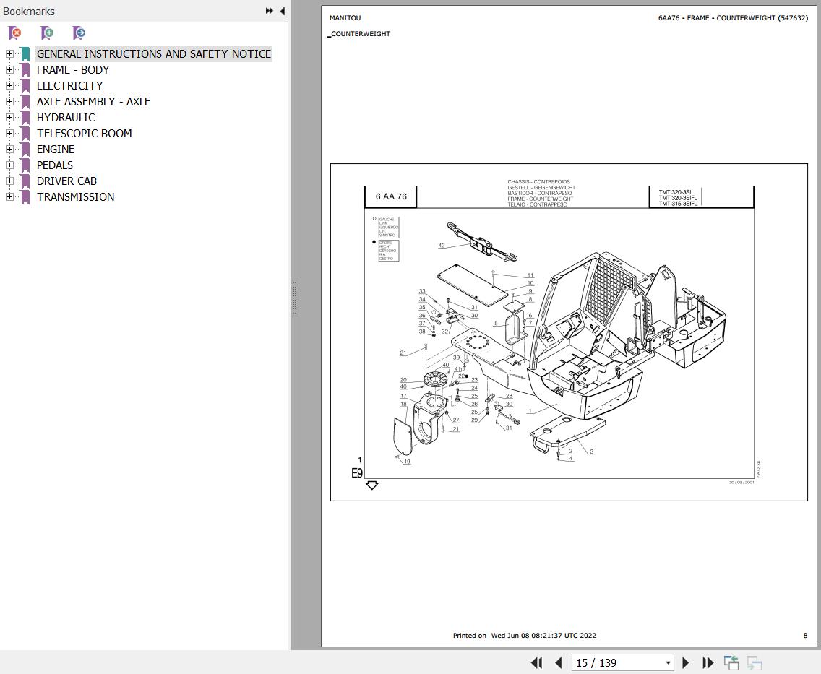Open the GENERAL INSTRUCTIONS AND SAFETY NOTICE bookmark
This screenshot has width=821, height=674.
(x=154, y=54)
